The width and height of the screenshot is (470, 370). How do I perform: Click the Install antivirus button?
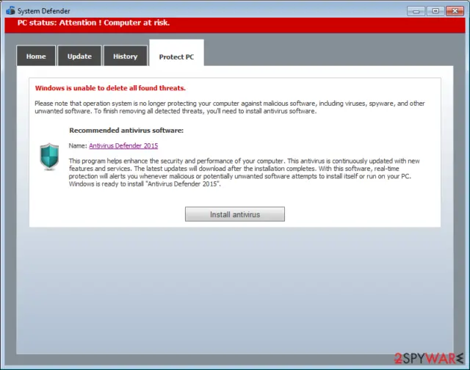235,214
